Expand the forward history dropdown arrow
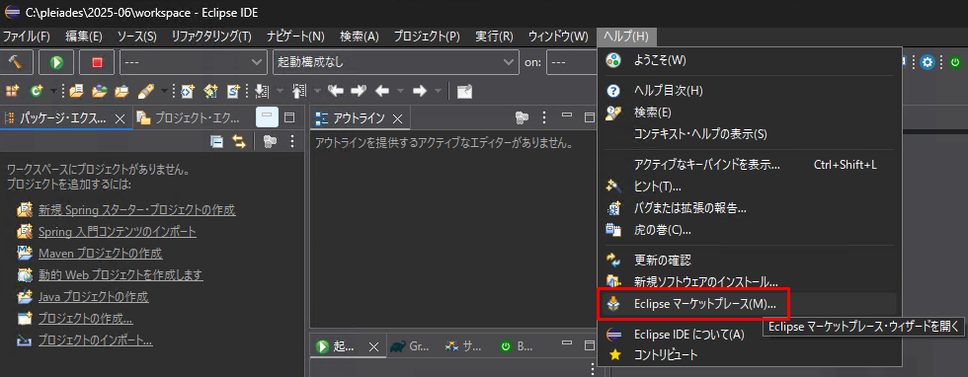The height and width of the screenshot is (377, 968). point(438,92)
